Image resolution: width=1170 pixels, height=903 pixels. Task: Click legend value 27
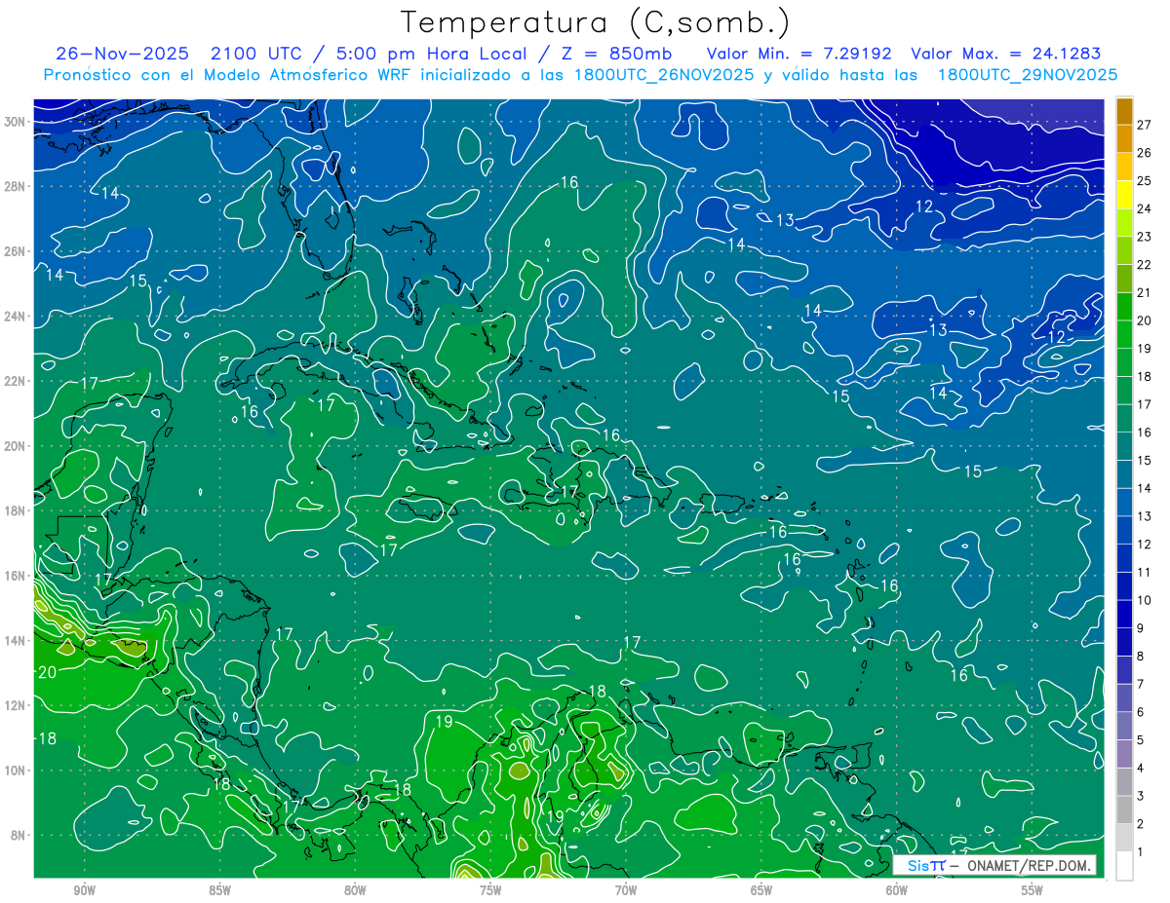point(1144,125)
